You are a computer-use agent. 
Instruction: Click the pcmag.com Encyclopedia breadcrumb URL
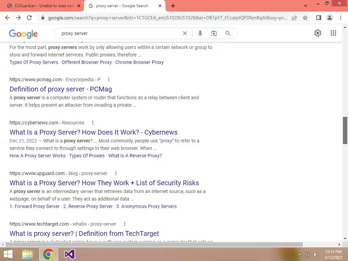click(x=55, y=80)
